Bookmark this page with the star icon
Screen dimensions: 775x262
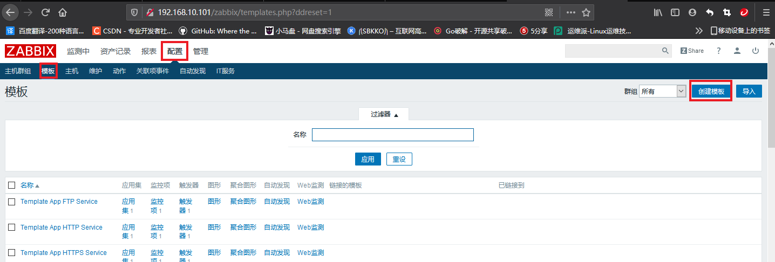586,12
